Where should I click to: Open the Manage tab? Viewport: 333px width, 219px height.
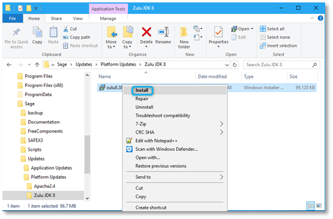pos(108,18)
